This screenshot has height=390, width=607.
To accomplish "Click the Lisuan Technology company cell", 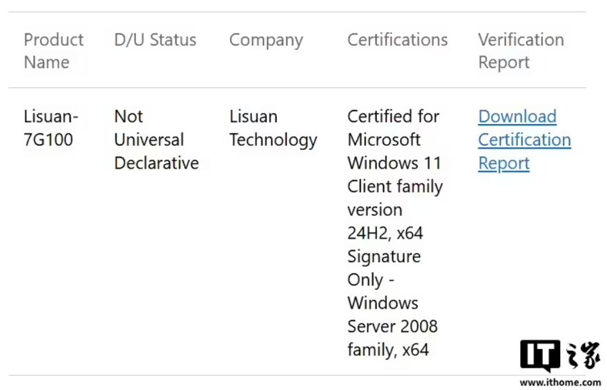I will [273, 128].
